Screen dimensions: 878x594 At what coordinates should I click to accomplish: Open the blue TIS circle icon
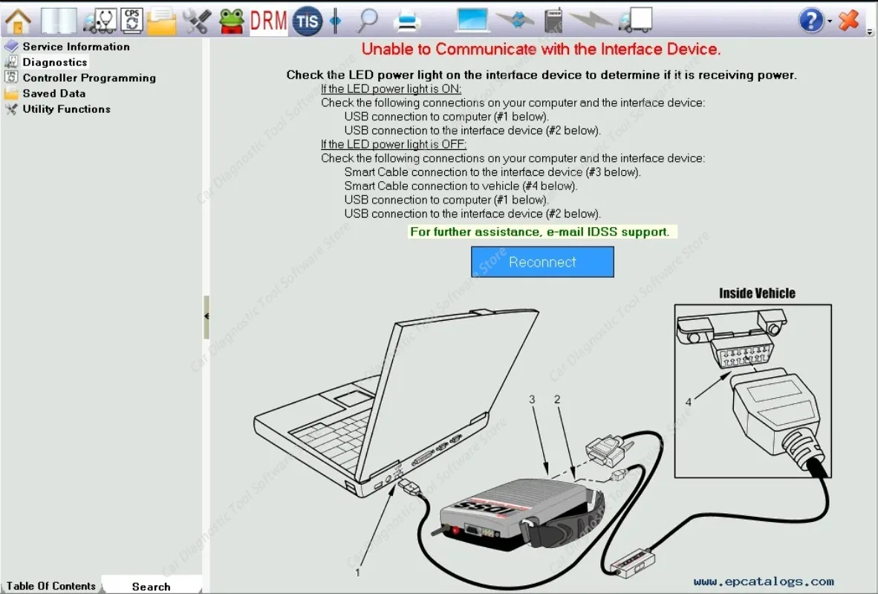click(x=307, y=22)
